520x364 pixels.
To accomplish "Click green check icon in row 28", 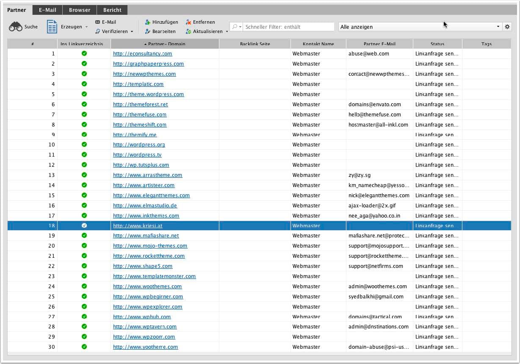I will click(84, 326).
